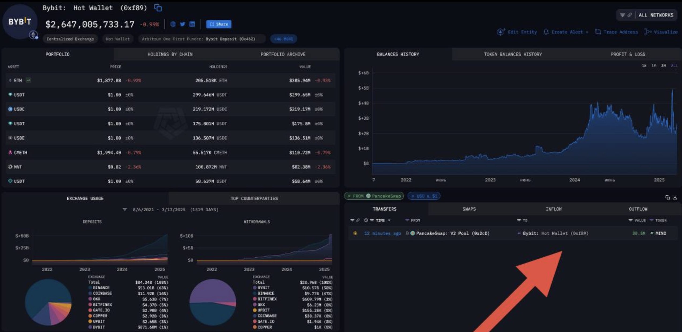Click Edit Entity
Viewport: 682px width, 332px height.
(x=517, y=32)
